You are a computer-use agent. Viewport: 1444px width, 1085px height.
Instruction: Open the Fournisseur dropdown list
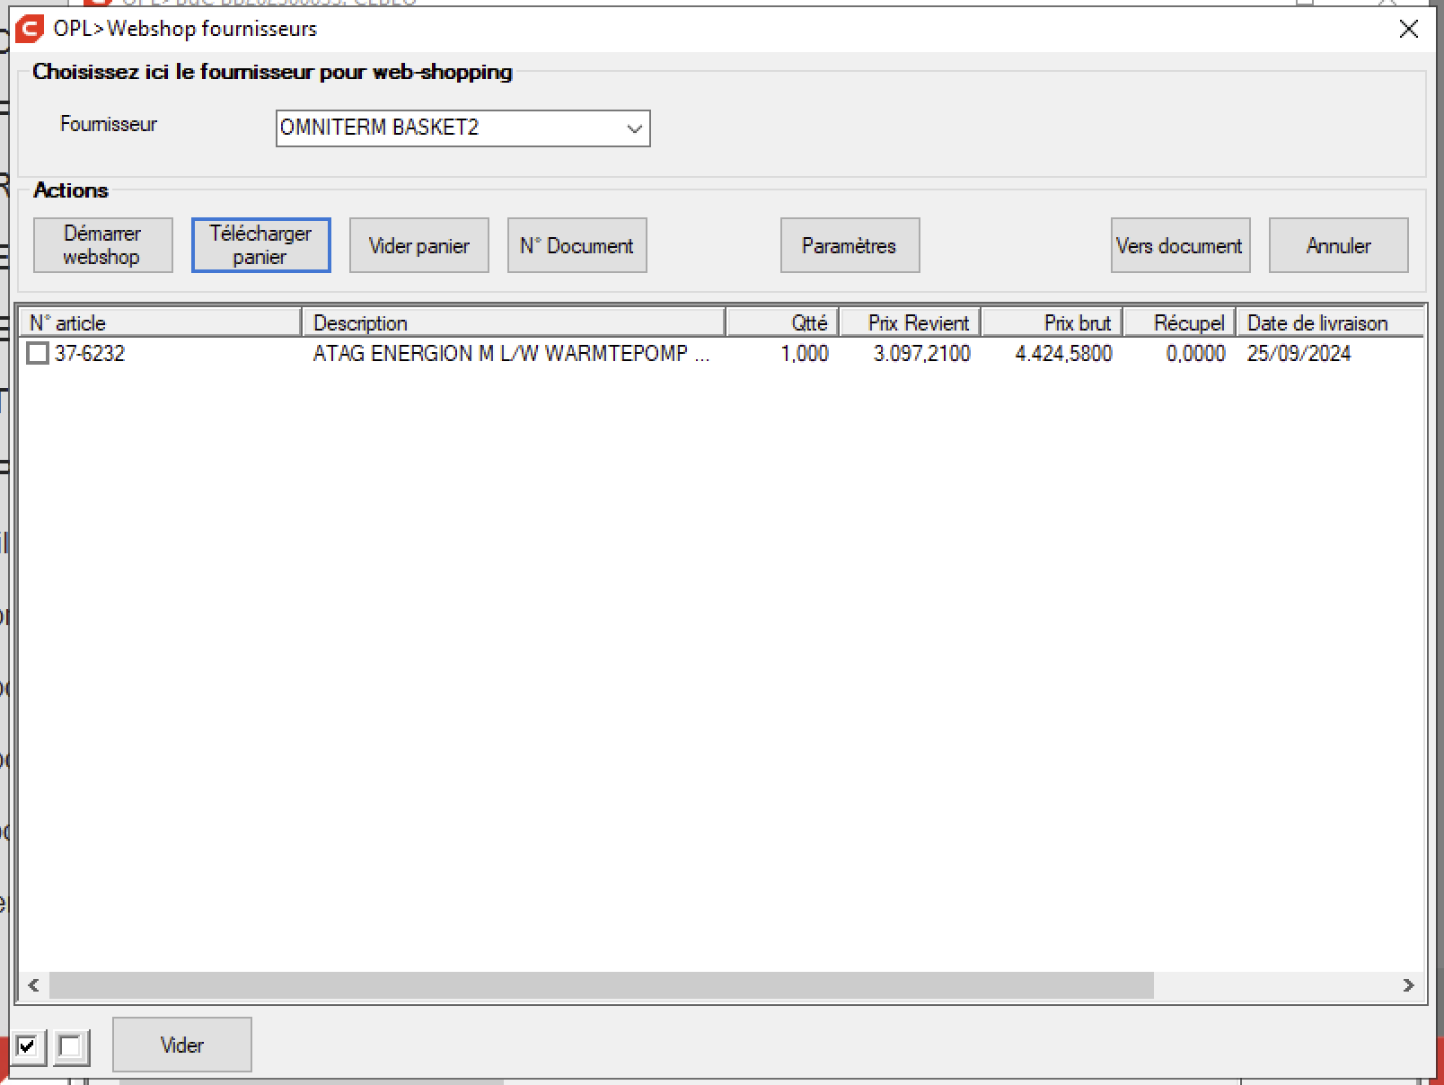click(635, 128)
